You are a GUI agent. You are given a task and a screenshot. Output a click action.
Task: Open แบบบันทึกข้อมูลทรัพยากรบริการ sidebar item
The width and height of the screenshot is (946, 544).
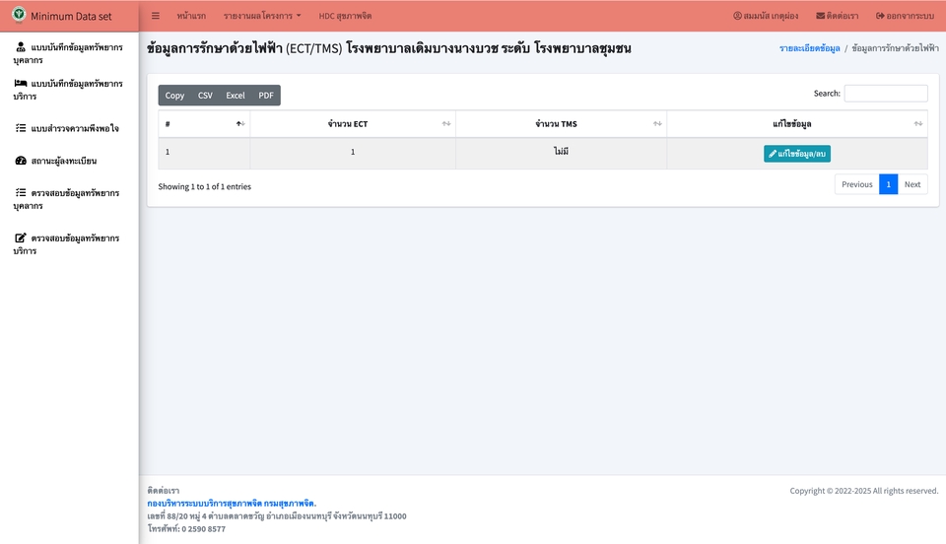click(69, 90)
